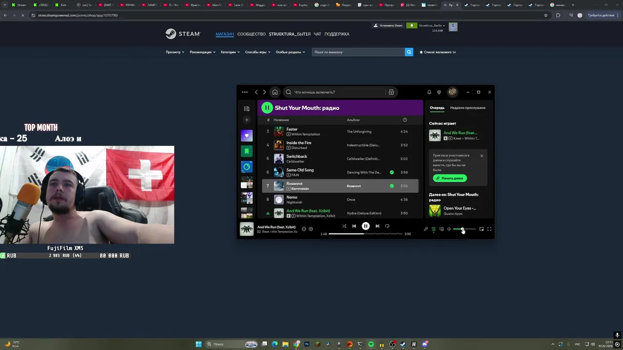Expand Your Library sidebar
This screenshot has width=623, height=350.
click(x=247, y=108)
